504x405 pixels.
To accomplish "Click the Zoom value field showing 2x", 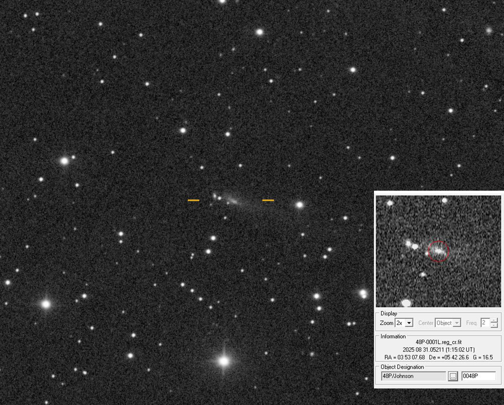I will tap(400, 323).
